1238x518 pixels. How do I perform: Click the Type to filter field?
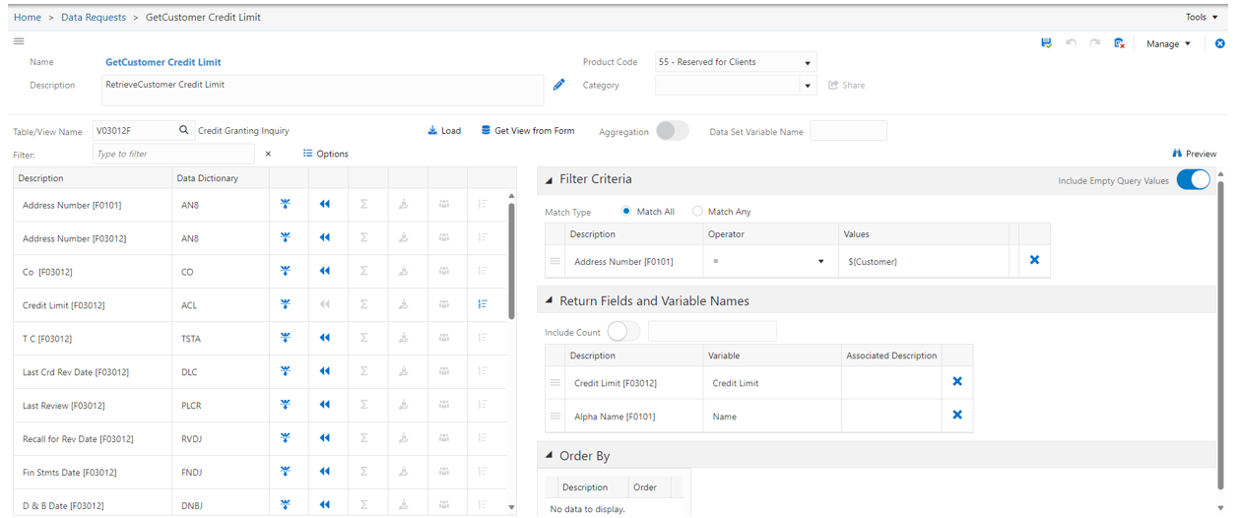[x=174, y=154]
